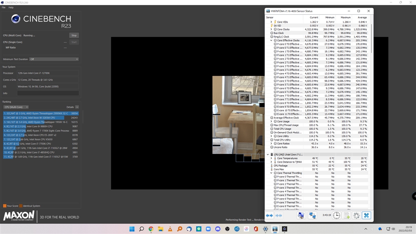Click the Cinebench render preview image
The width and height of the screenshot is (416, 234).
pyautogui.click(x=238, y=115)
